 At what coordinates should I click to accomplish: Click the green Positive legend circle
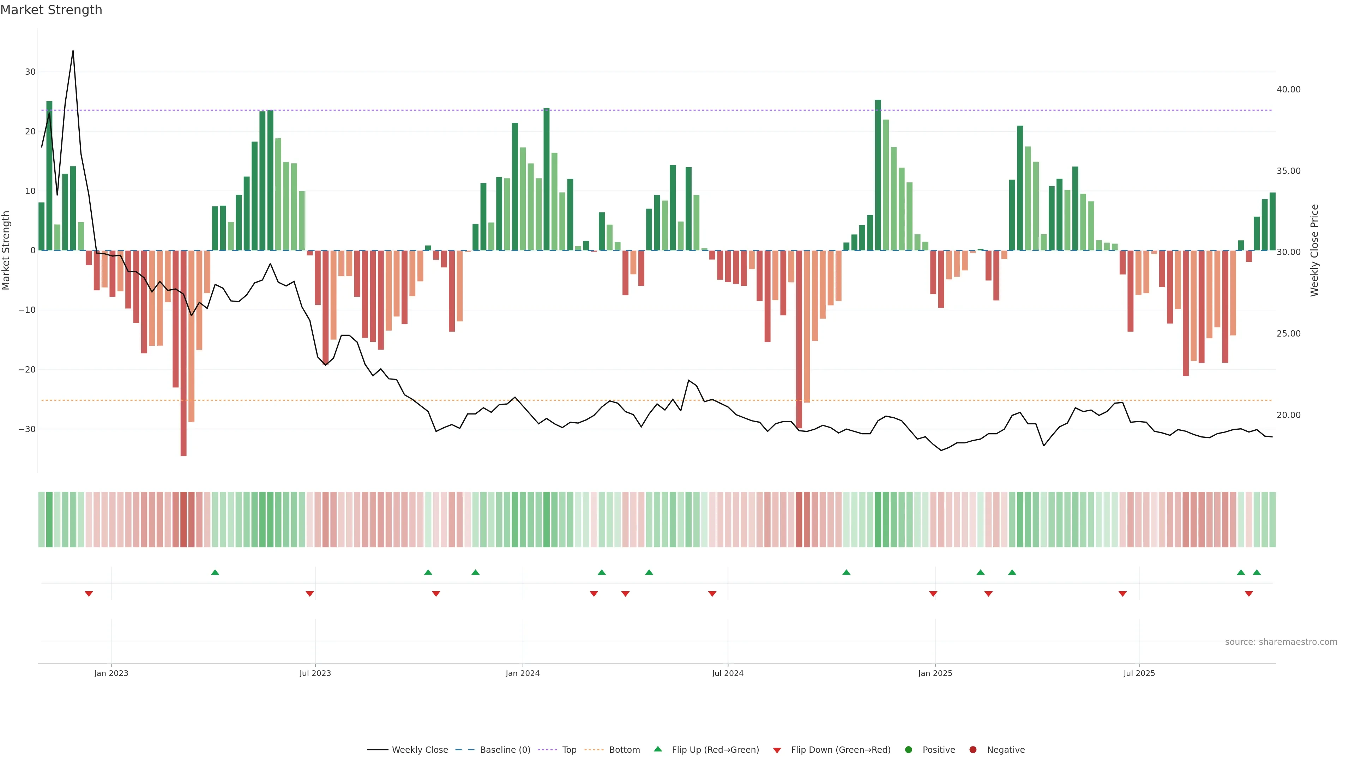click(x=908, y=750)
